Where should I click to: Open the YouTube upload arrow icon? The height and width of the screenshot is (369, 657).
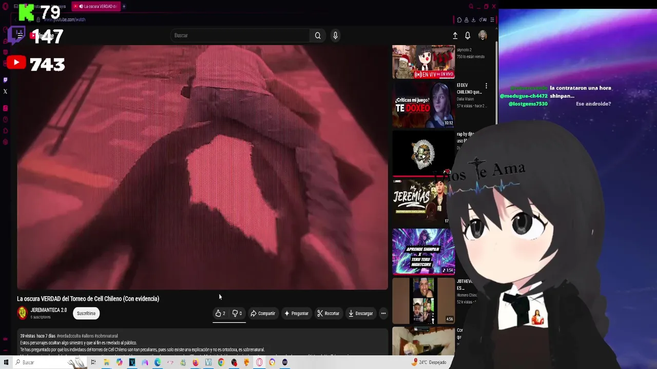pyautogui.click(x=455, y=35)
